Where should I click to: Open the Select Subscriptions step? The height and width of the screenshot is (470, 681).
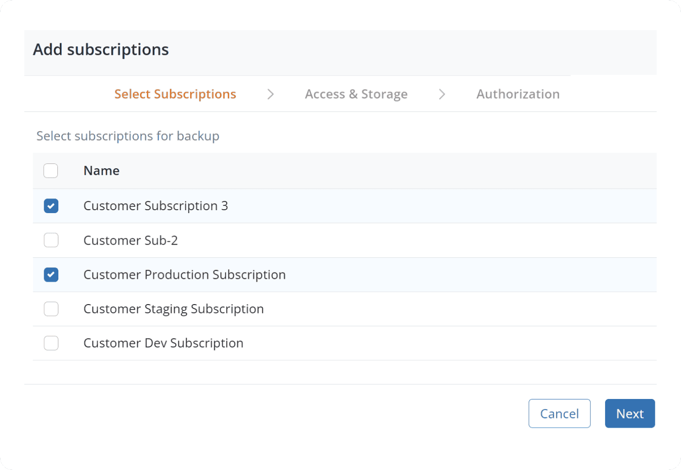[175, 94]
